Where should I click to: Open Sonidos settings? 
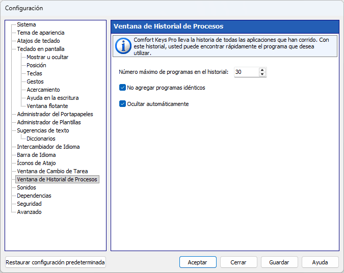[27, 187]
